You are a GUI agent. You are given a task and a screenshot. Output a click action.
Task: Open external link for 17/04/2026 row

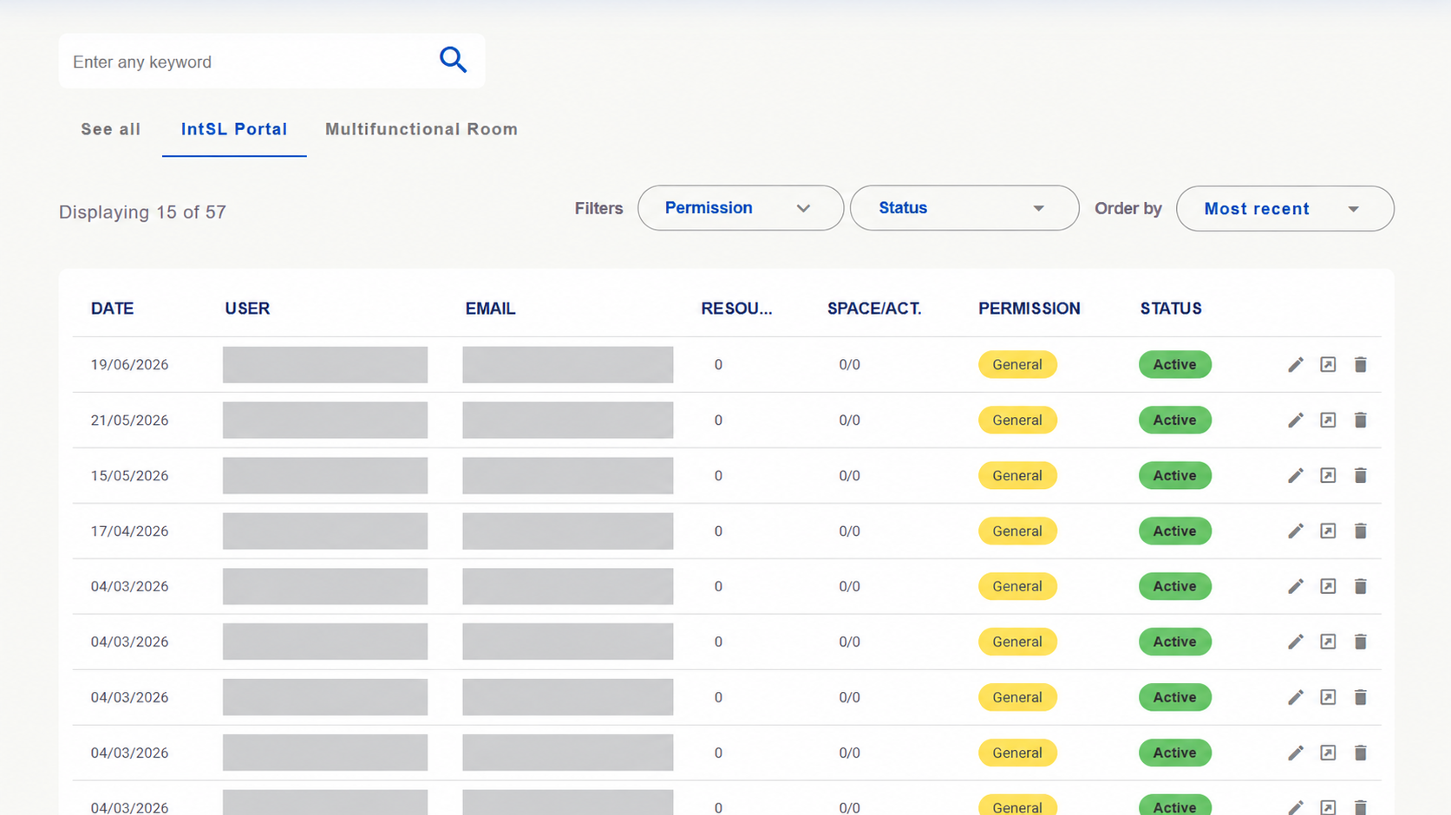click(x=1328, y=531)
